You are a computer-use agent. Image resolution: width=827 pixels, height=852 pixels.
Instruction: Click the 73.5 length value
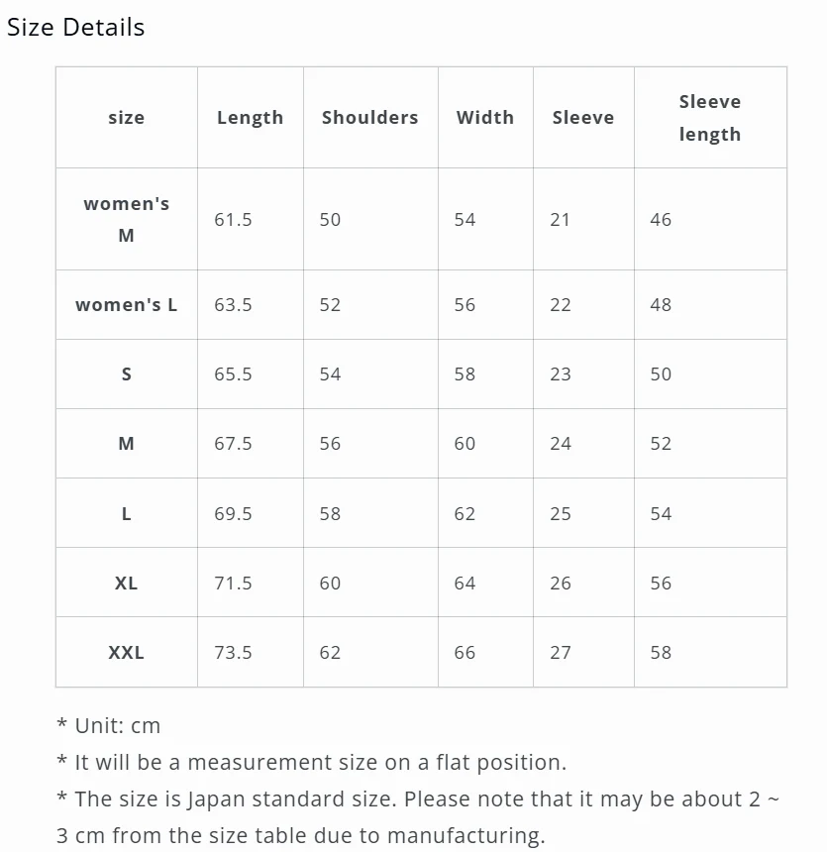[x=233, y=653]
